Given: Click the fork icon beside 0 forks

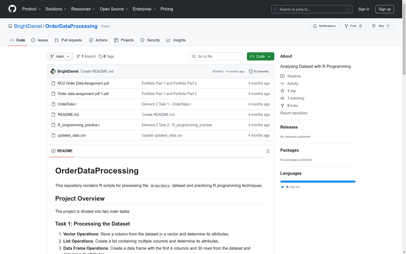Looking at the screenshot, I should (x=282, y=106).
